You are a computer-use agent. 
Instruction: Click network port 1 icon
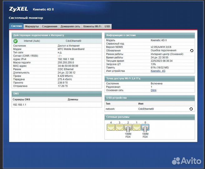[x=137, y=127]
